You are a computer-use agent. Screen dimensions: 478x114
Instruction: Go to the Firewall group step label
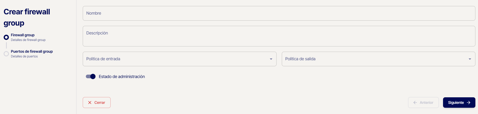(23, 35)
